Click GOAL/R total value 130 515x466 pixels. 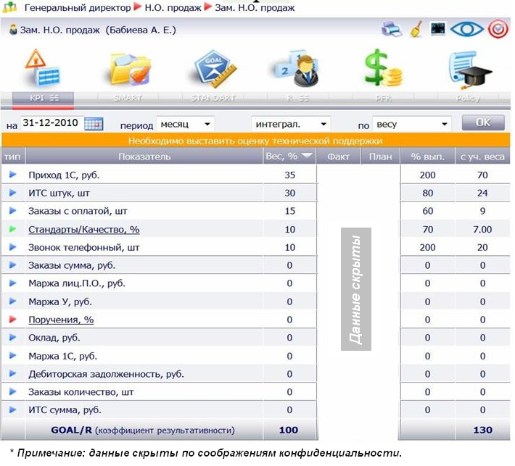tap(482, 430)
